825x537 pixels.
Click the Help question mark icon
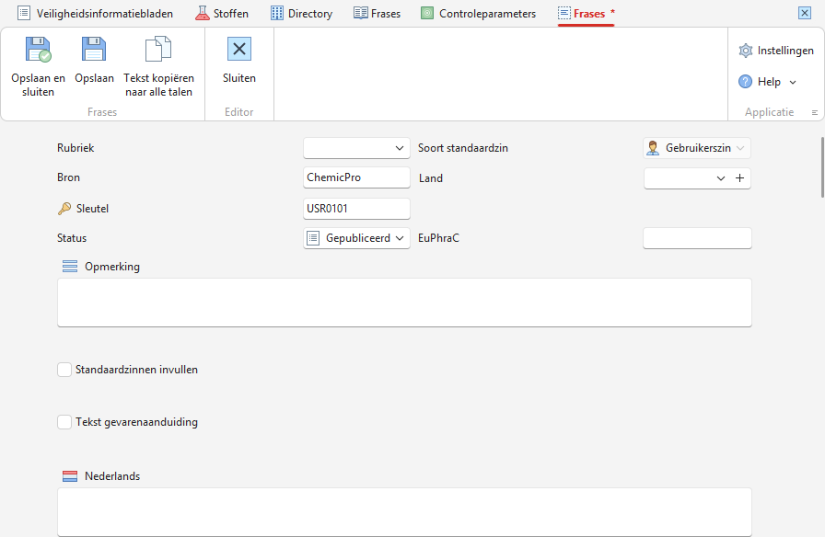coord(746,82)
